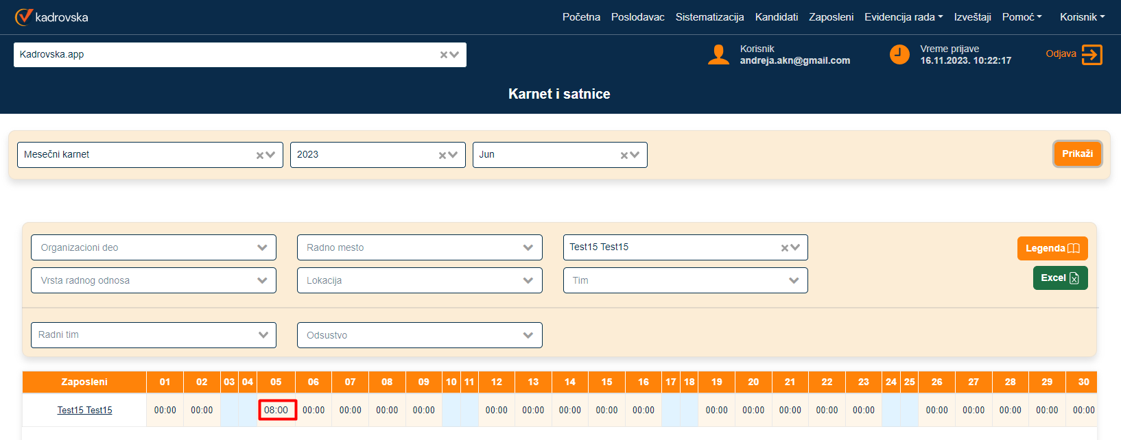Viewport: 1121px width, 440px height.
Task: Open the Odsustvo filter dropdown
Action: 528,335
